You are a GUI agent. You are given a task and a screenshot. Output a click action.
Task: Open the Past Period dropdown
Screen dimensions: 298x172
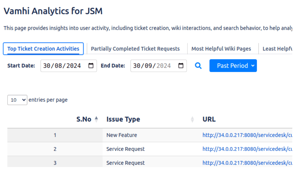pos(233,66)
